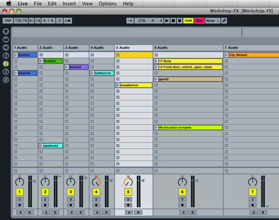Launch the 12 Front door clip

[156, 67]
